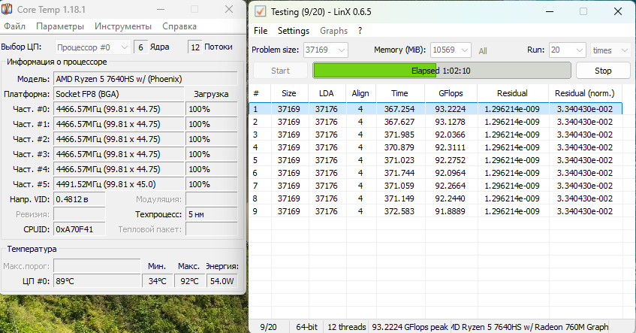Open the Run count dropdown
Screen dimensions: 636x333
pos(568,50)
